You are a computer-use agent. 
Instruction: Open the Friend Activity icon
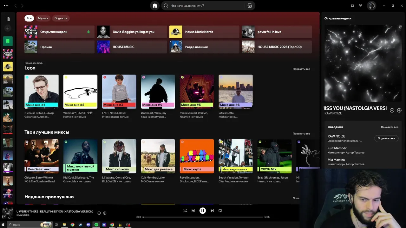361,6
